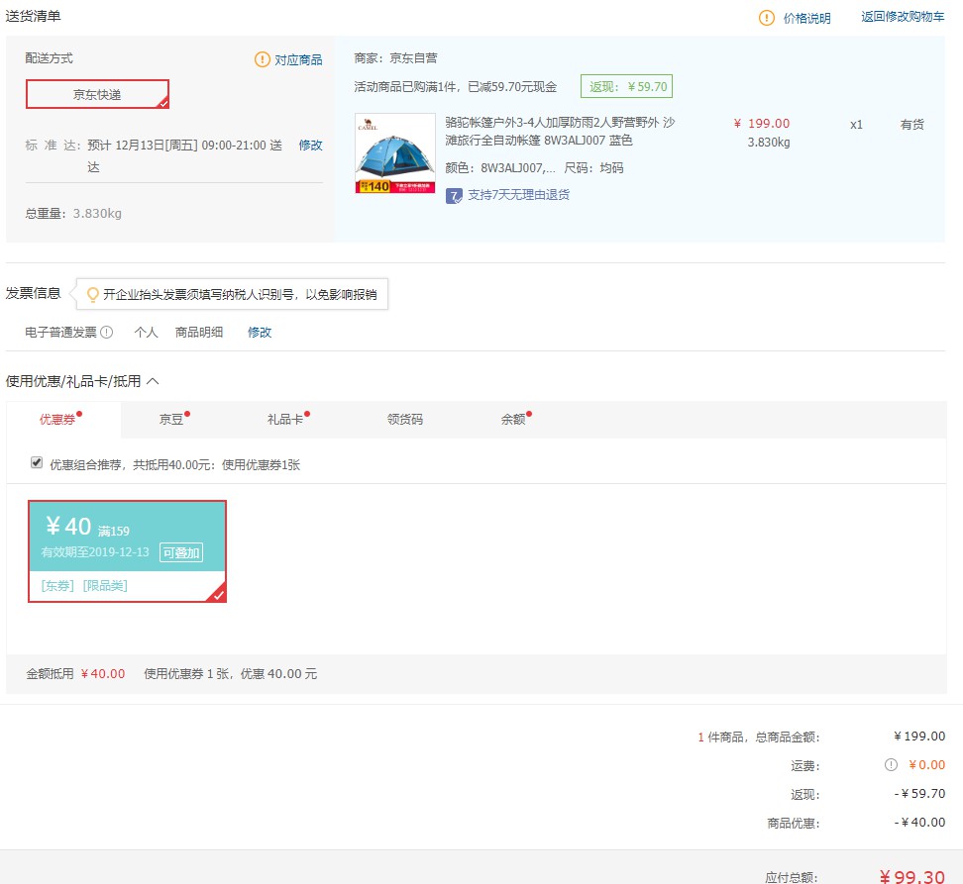The width and height of the screenshot is (963, 884).
Task: Click the [东券] coupon label
Action: pyautogui.click(x=57, y=586)
